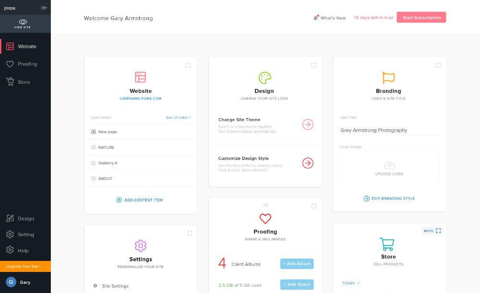Click arrow next to Customize Design Style
Image resolution: width=480 pixels, height=293 pixels.
(308, 163)
